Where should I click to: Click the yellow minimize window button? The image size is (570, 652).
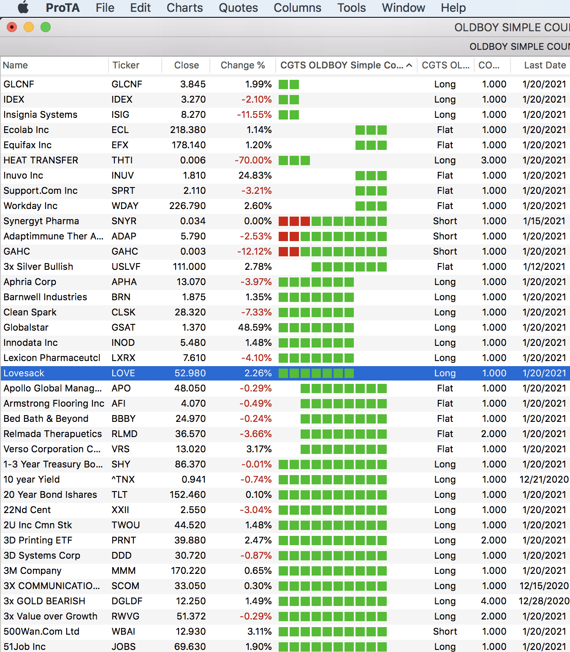tap(29, 27)
